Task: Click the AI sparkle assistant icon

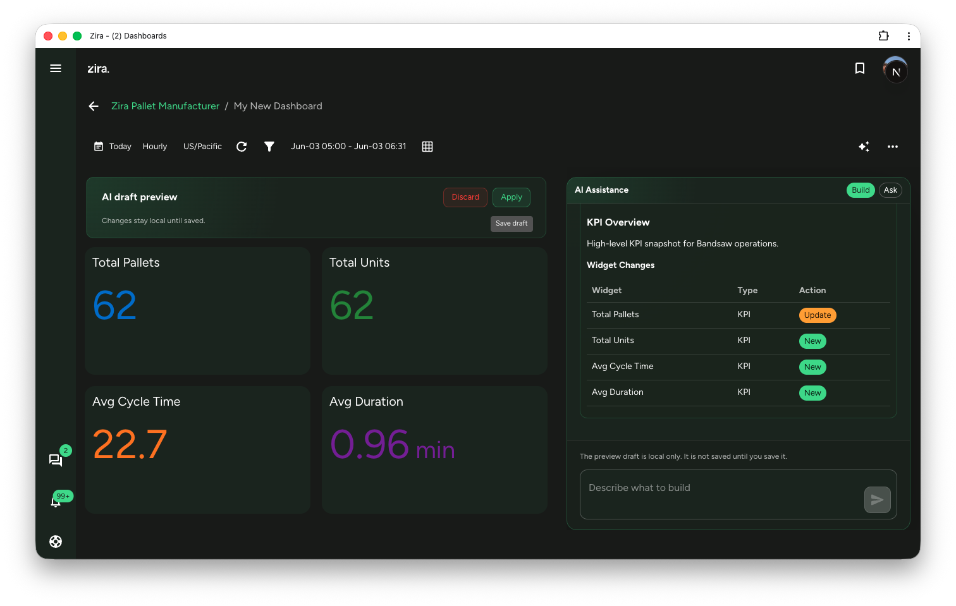Action: point(864,147)
